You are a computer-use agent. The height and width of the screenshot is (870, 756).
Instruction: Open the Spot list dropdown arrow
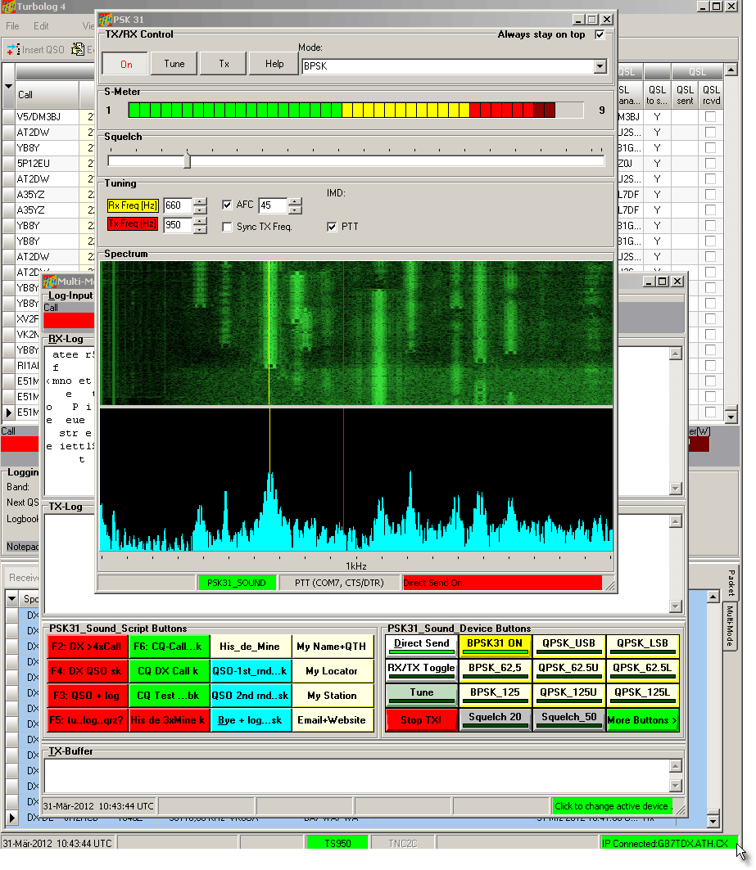(x=11, y=599)
